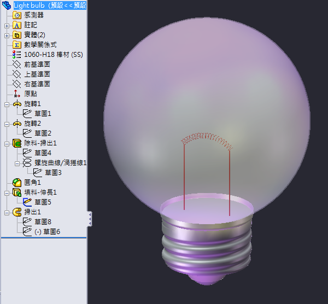328x304 pixels.
Task: Select the 實體(2) label
Action: tap(35, 35)
